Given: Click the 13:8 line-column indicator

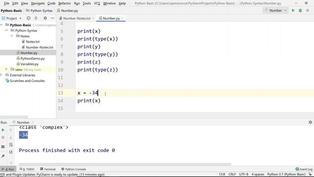Looking at the screenshot, I should (222, 174).
